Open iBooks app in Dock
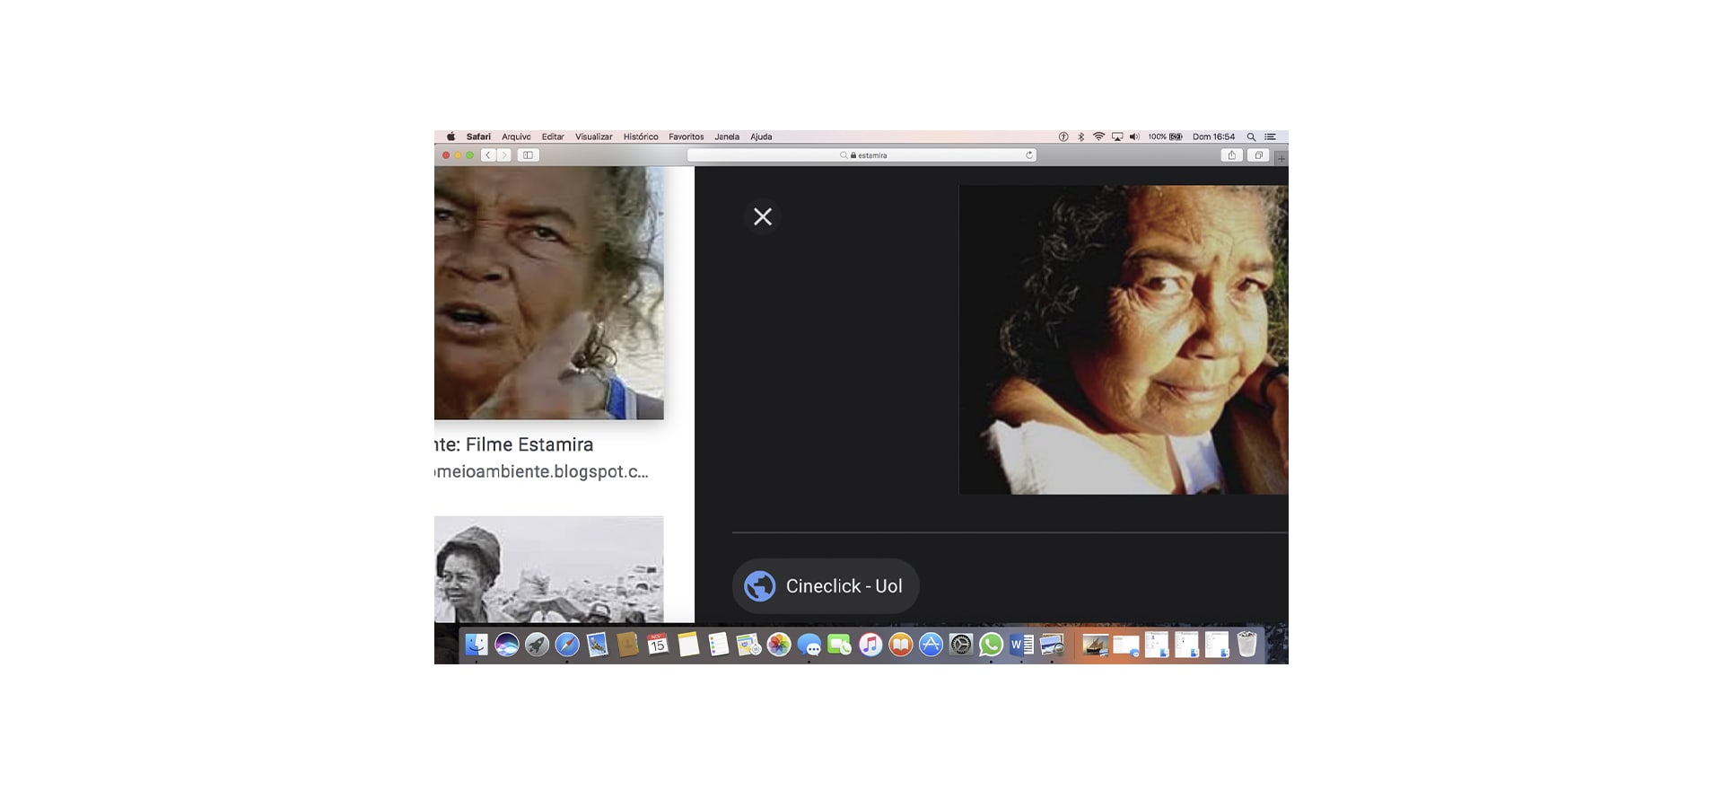Viewport: 1723px width, 808px height. coord(900,645)
